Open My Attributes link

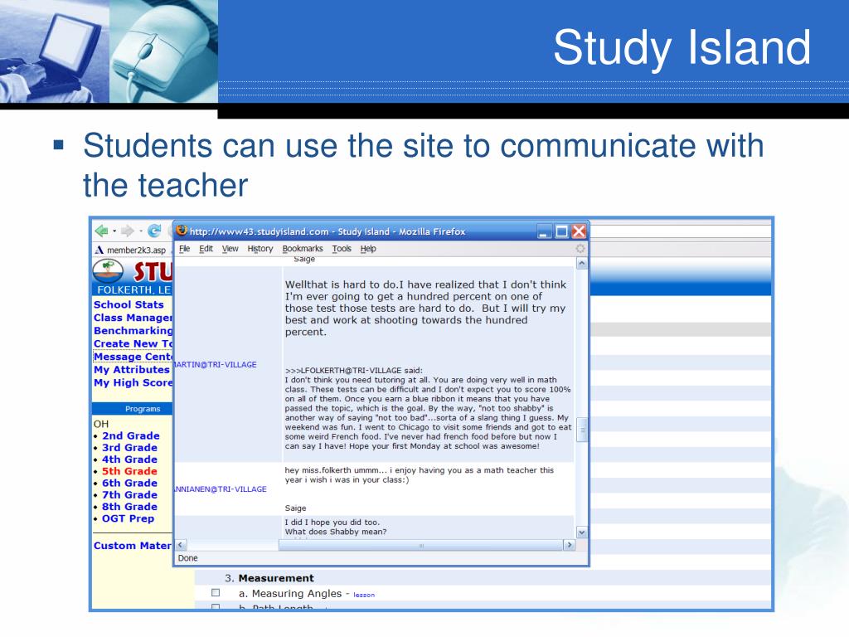coord(132,369)
